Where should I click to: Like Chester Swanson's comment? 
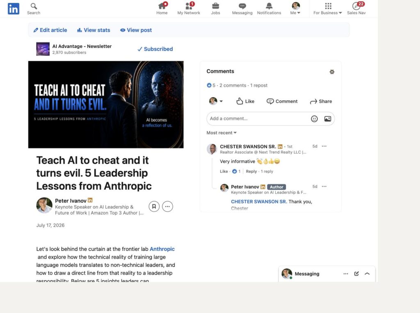(x=224, y=171)
